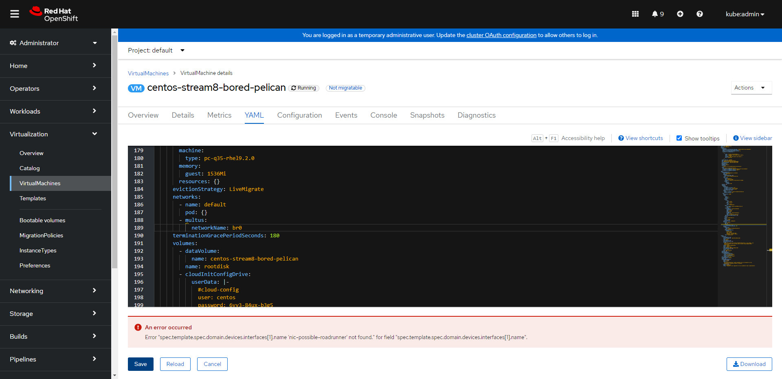This screenshot has height=379, width=782.
Task: Open the cluster OAuth configuration link
Action: click(501, 35)
